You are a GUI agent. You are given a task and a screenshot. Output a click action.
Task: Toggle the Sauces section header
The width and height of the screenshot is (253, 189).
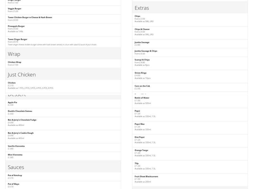pyautogui.click(x=63, y=167)
